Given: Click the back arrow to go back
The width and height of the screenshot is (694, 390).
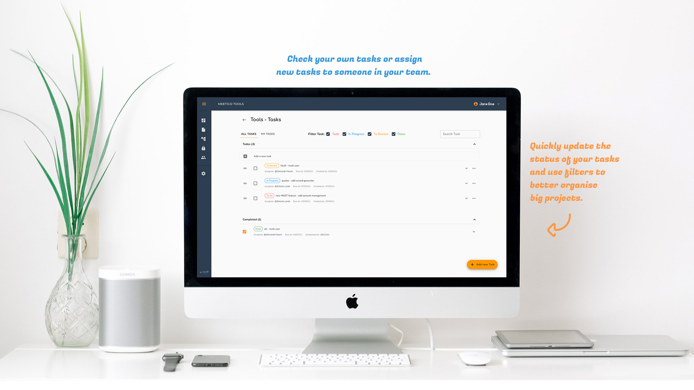Looking at the screenshot, I should (x=244, y=119).
